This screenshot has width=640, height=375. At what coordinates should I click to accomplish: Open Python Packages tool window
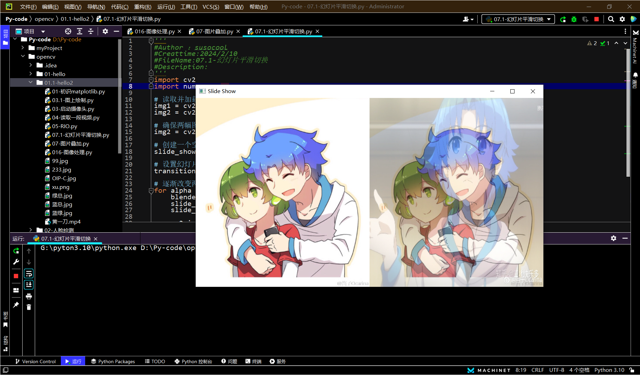pos(113,361)
